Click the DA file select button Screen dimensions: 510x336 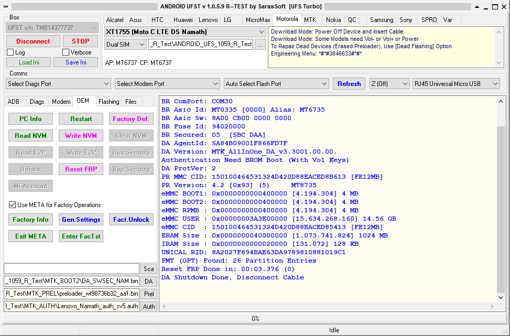pyautogui.click(x=149, y=281)
